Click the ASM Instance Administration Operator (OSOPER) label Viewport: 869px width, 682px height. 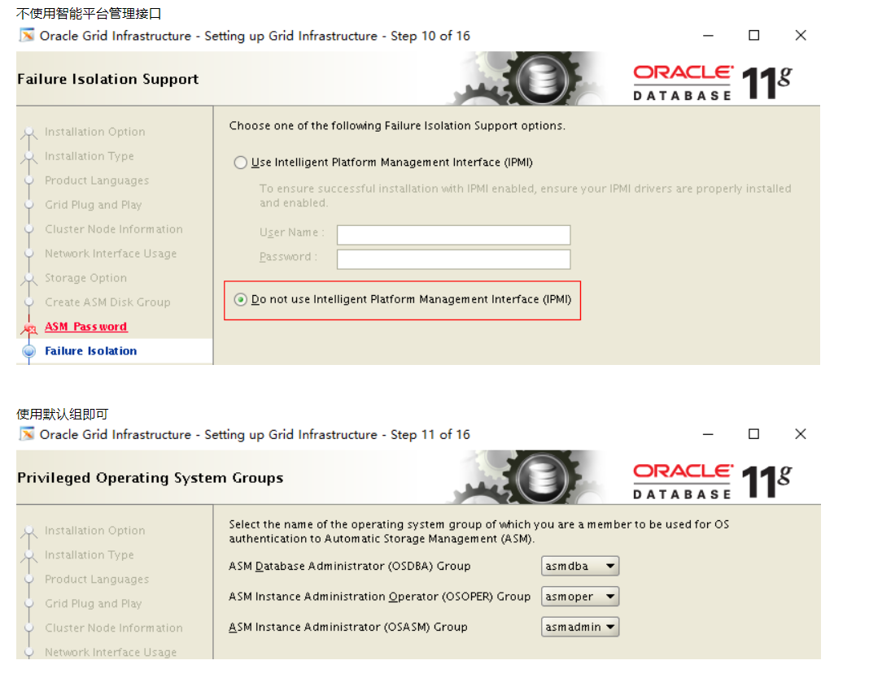click(x=380, y=596)
